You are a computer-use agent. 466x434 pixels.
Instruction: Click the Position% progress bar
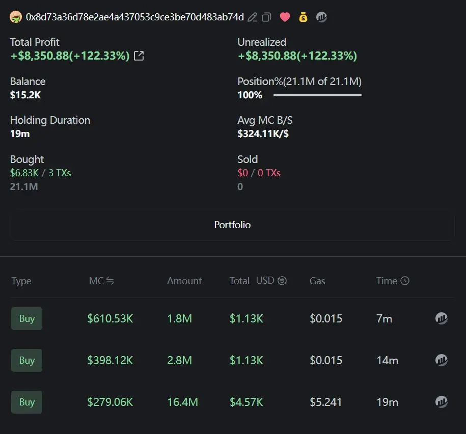click(x=317, y=95)
